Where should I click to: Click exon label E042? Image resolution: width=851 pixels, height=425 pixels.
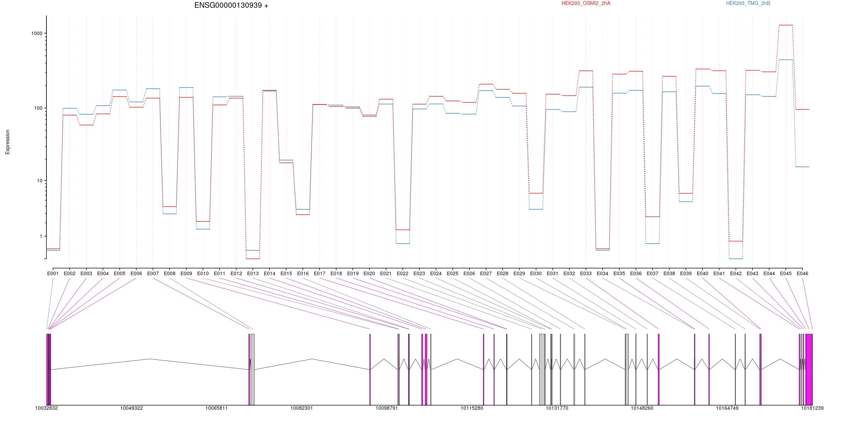736,273
